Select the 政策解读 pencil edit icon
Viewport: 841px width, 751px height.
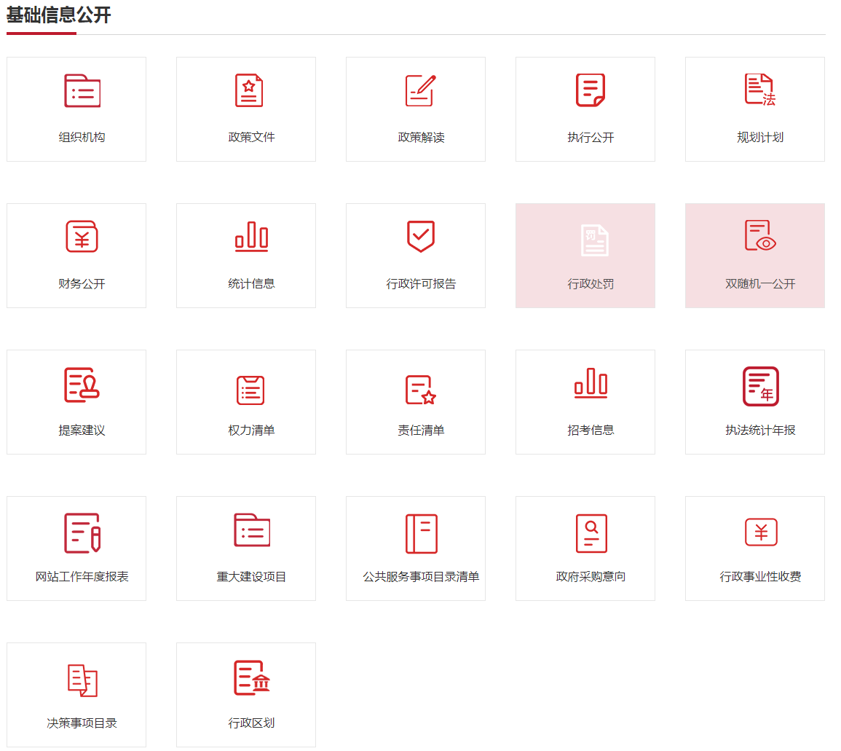pos(421,91)
